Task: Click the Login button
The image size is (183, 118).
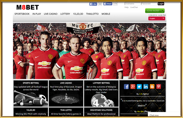Action: [161, 4]
